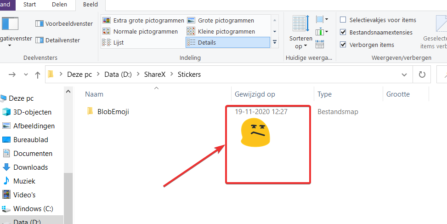Viewport: 447px width, 224px height.
Task: Refresh the current folder view
Action: pyautogui.click(x=422, y=74)
